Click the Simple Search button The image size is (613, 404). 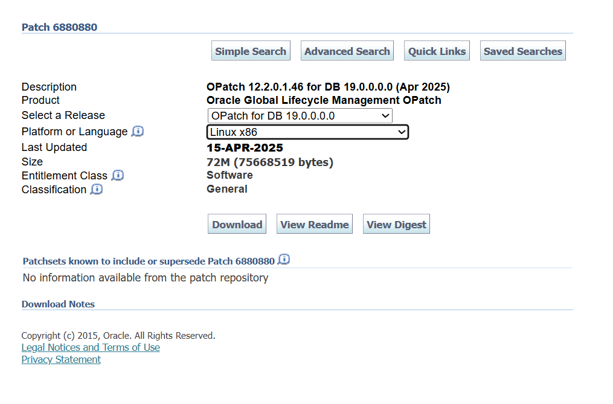(251, 51)
